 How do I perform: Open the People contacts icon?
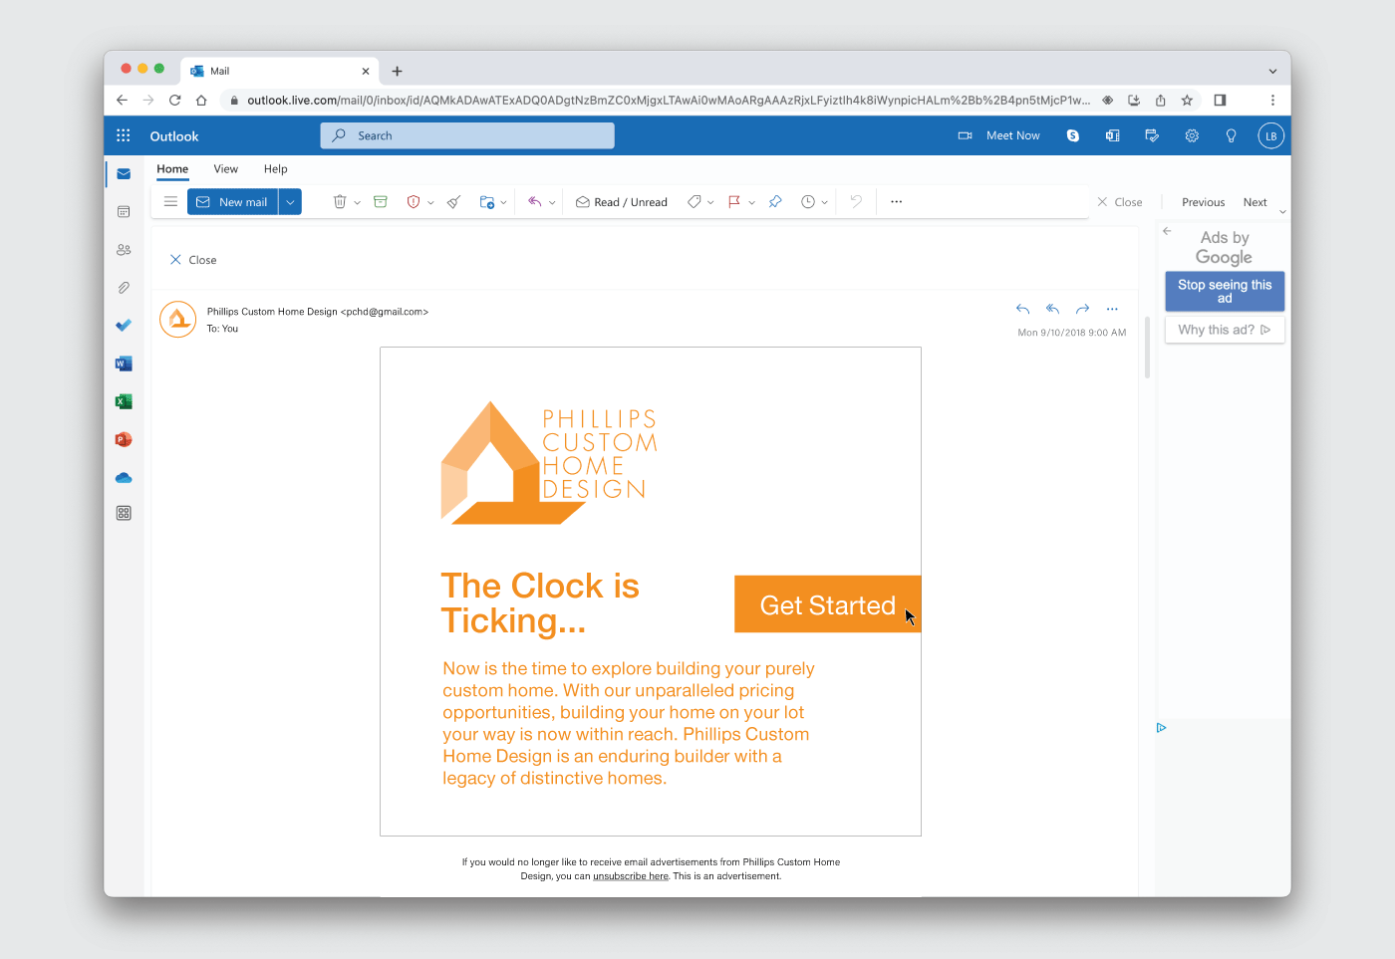click(x=124, y=250)
